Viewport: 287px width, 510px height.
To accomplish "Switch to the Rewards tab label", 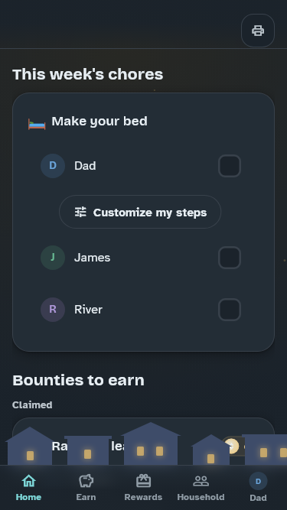I will [143, 497].
